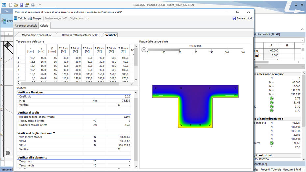
Task: Open the File menu
Action: coord(7,11)
